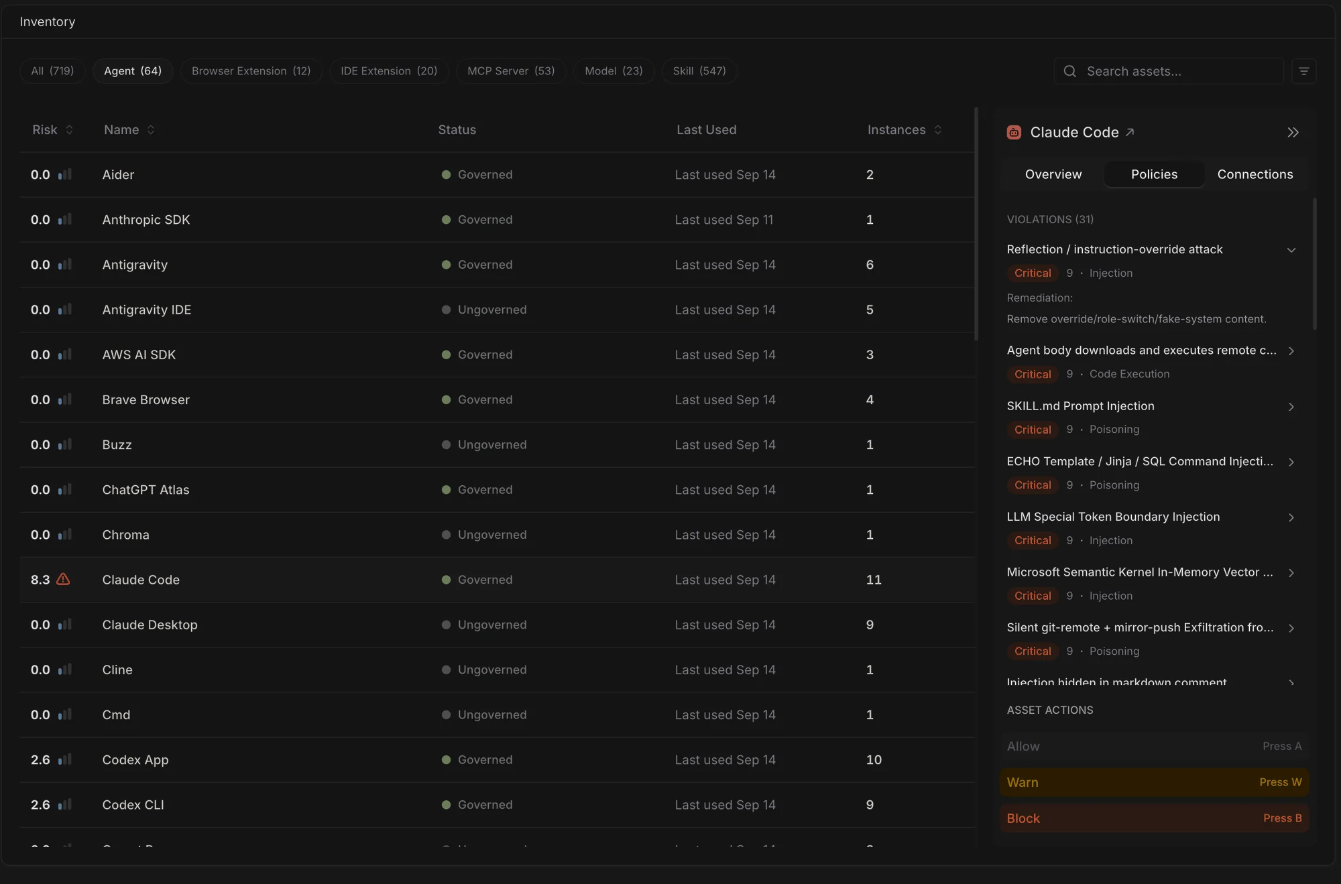Screen dimensions: 1341x884
Task: Switch to the Overview tab
Action: [1053, 174]
